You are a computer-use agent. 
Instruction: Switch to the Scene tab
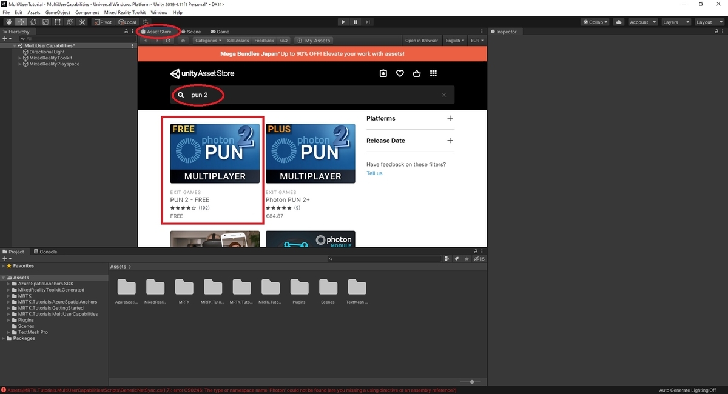click(x=190, y=32)
